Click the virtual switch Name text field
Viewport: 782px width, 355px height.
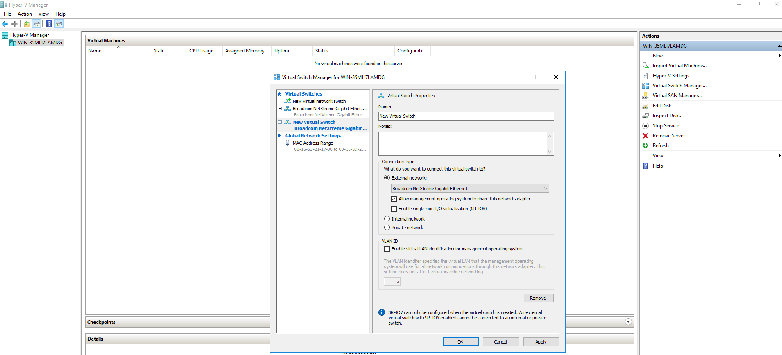pyautogui.click(x=465, y=116)
